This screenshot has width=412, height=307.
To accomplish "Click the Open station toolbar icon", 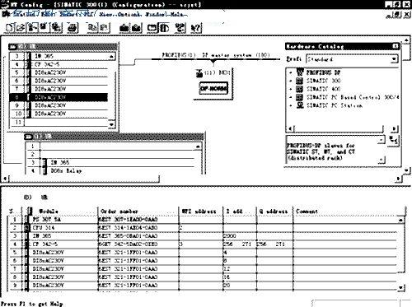I will click(21, 28).
